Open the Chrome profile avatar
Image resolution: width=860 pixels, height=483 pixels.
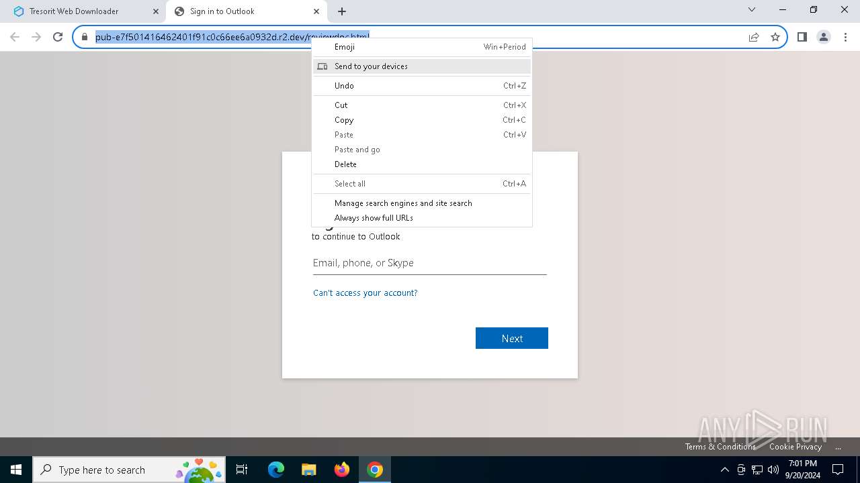824,37
